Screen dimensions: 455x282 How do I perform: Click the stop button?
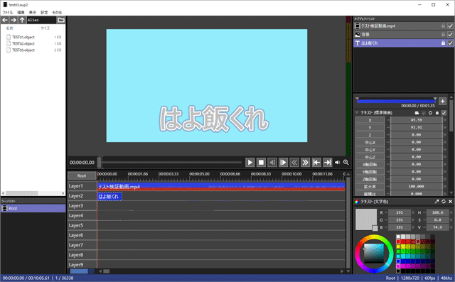click(x=261, y=162)
